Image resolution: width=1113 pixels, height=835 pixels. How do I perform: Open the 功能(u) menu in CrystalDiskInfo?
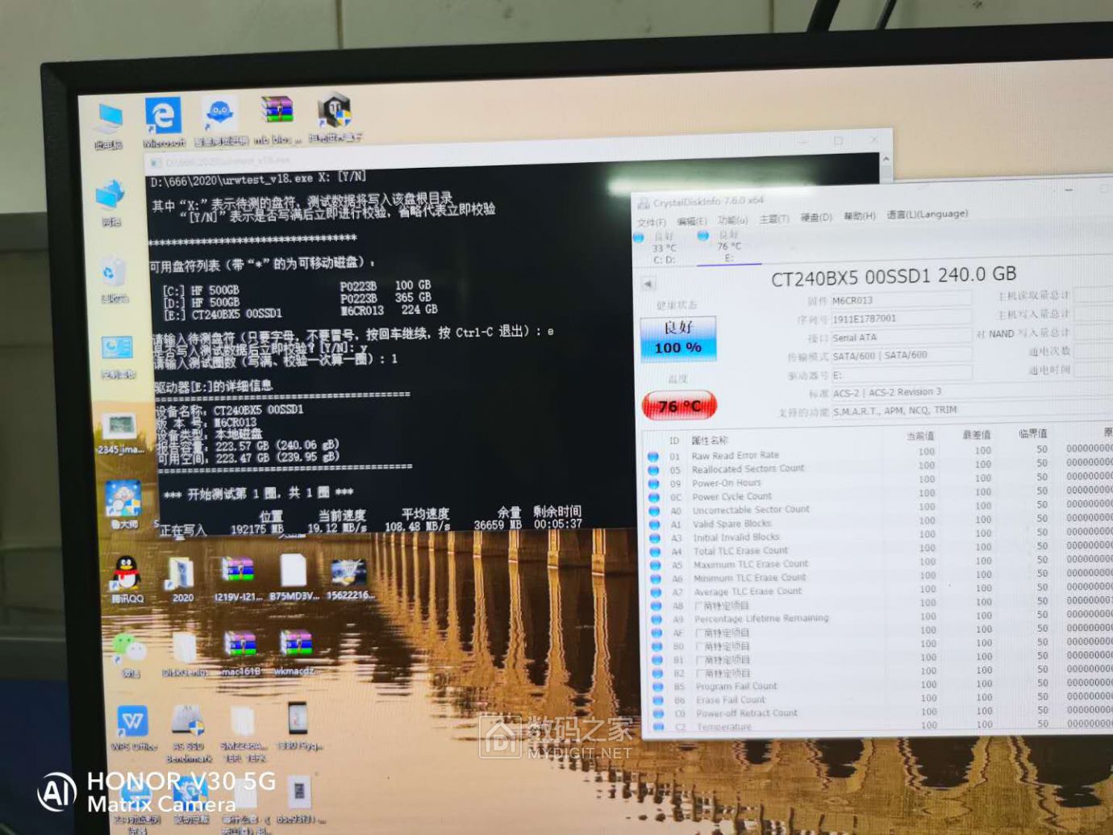pos(733,220)
